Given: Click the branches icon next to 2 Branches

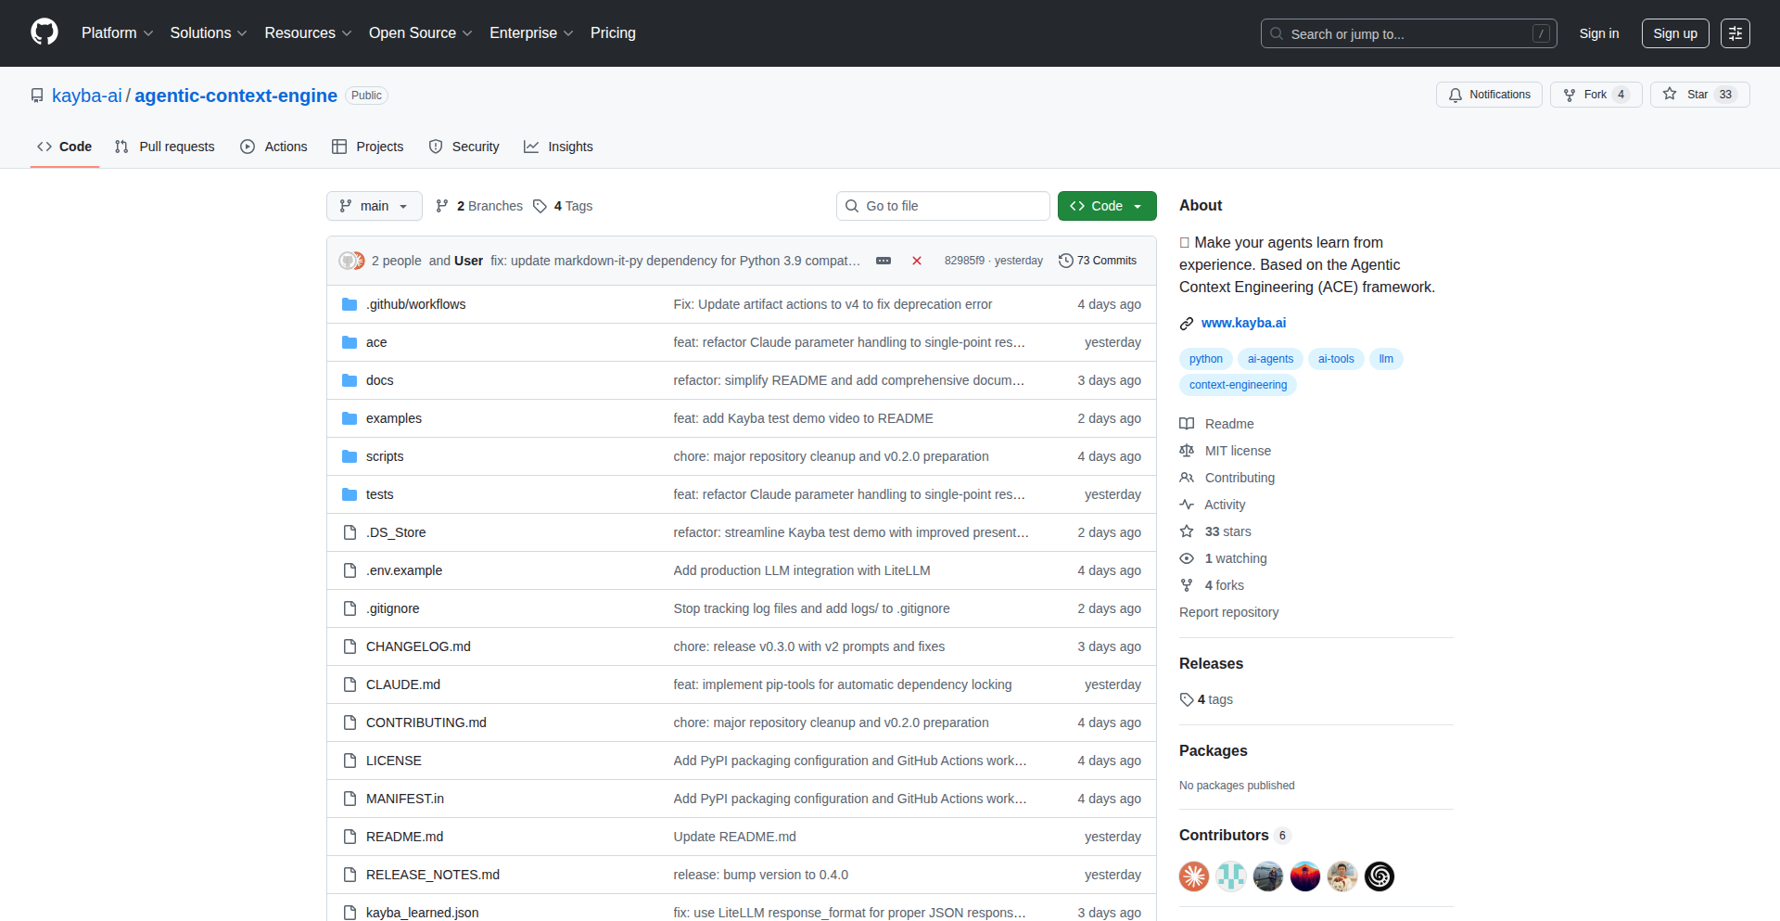Looking at the screenshot, I should coord(442,206).
